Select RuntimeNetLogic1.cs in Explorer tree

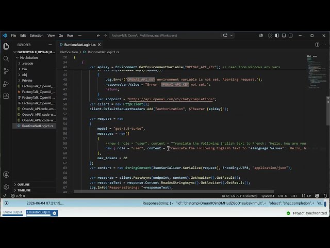click(x=35, y=126)
